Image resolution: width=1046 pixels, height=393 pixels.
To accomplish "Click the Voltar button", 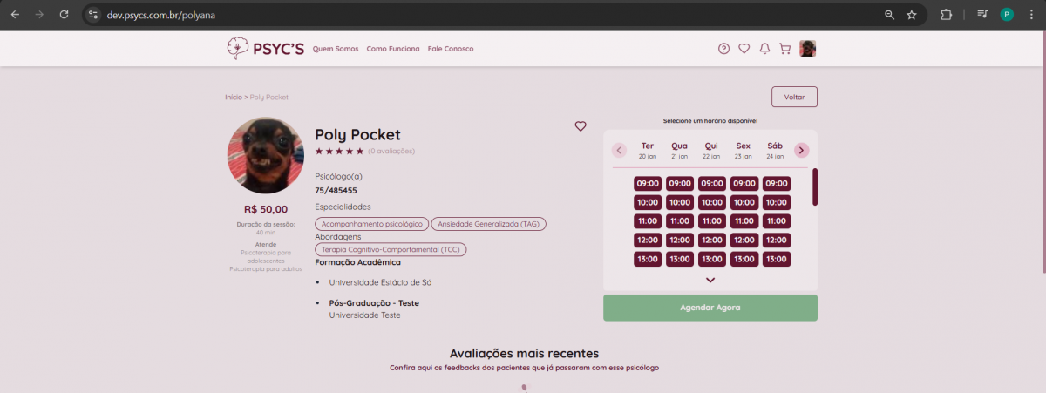I will [x=794, y=97].
